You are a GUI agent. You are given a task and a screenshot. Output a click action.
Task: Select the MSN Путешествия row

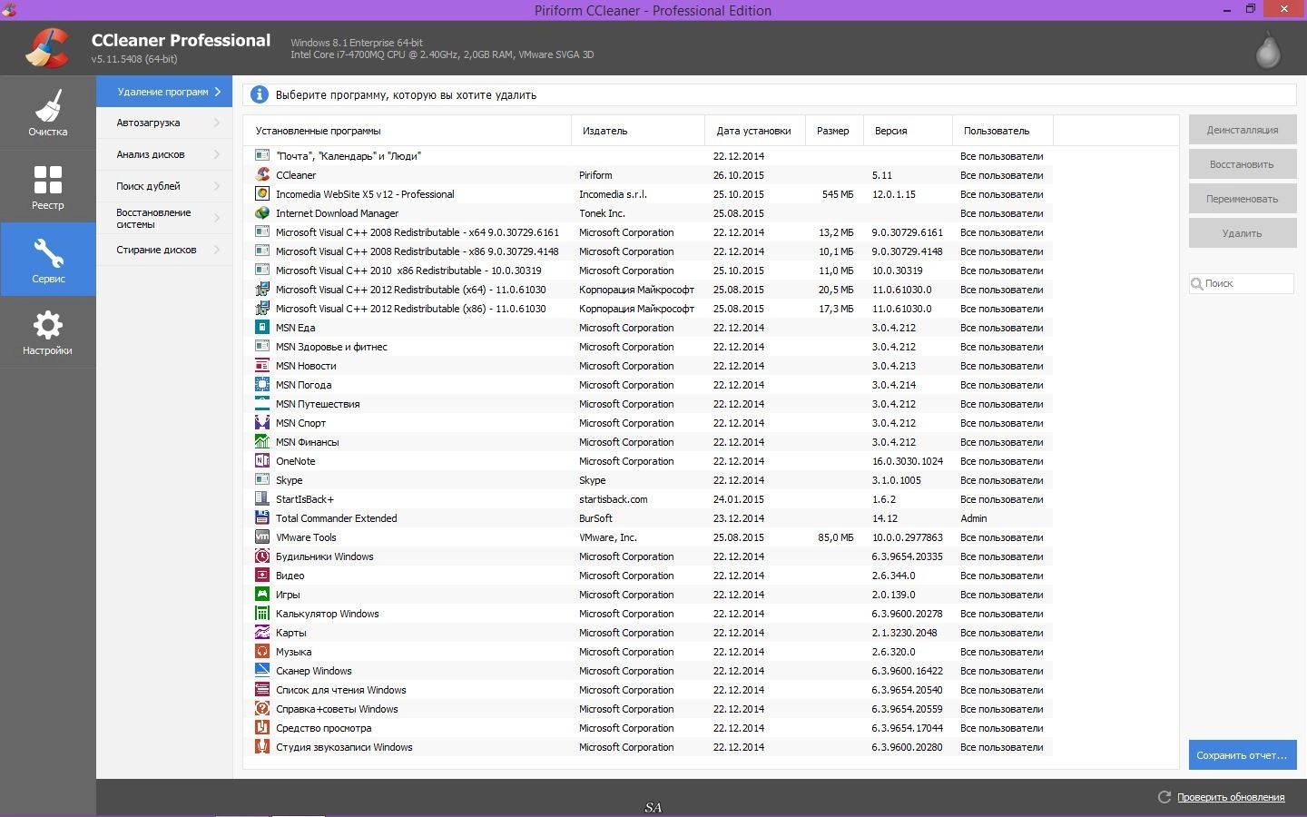pyautogui.click(x=648, y=403)
